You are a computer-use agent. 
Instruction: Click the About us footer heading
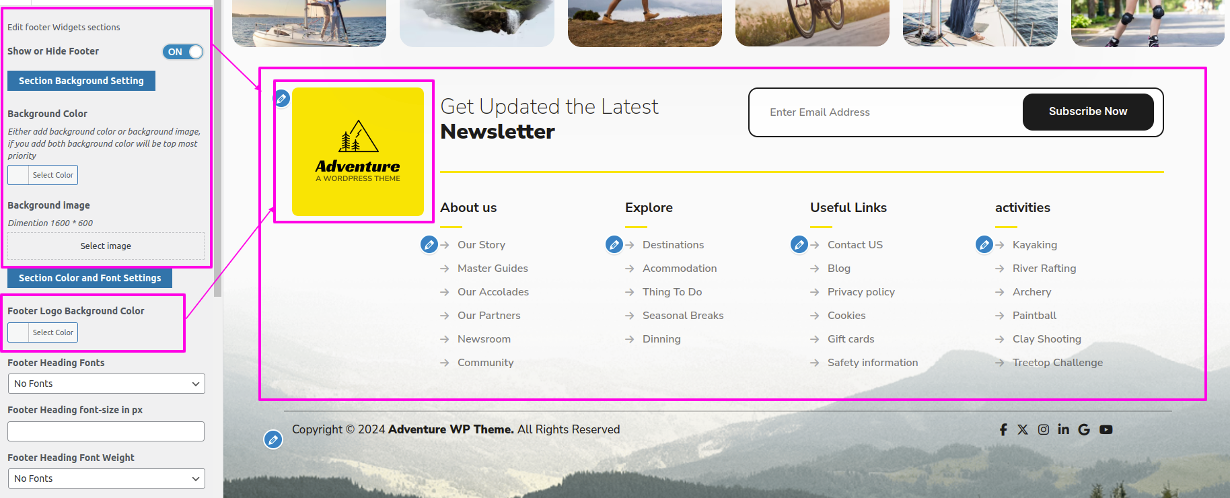coord(468,208)
